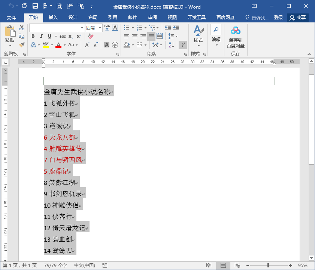Toggle italic formatting
This screenshot has width=315, height=270.
41,36
